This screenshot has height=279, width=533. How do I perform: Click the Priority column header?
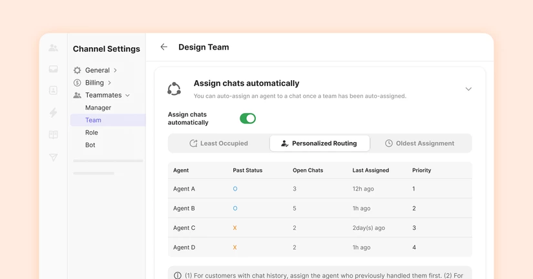[421, 170]
